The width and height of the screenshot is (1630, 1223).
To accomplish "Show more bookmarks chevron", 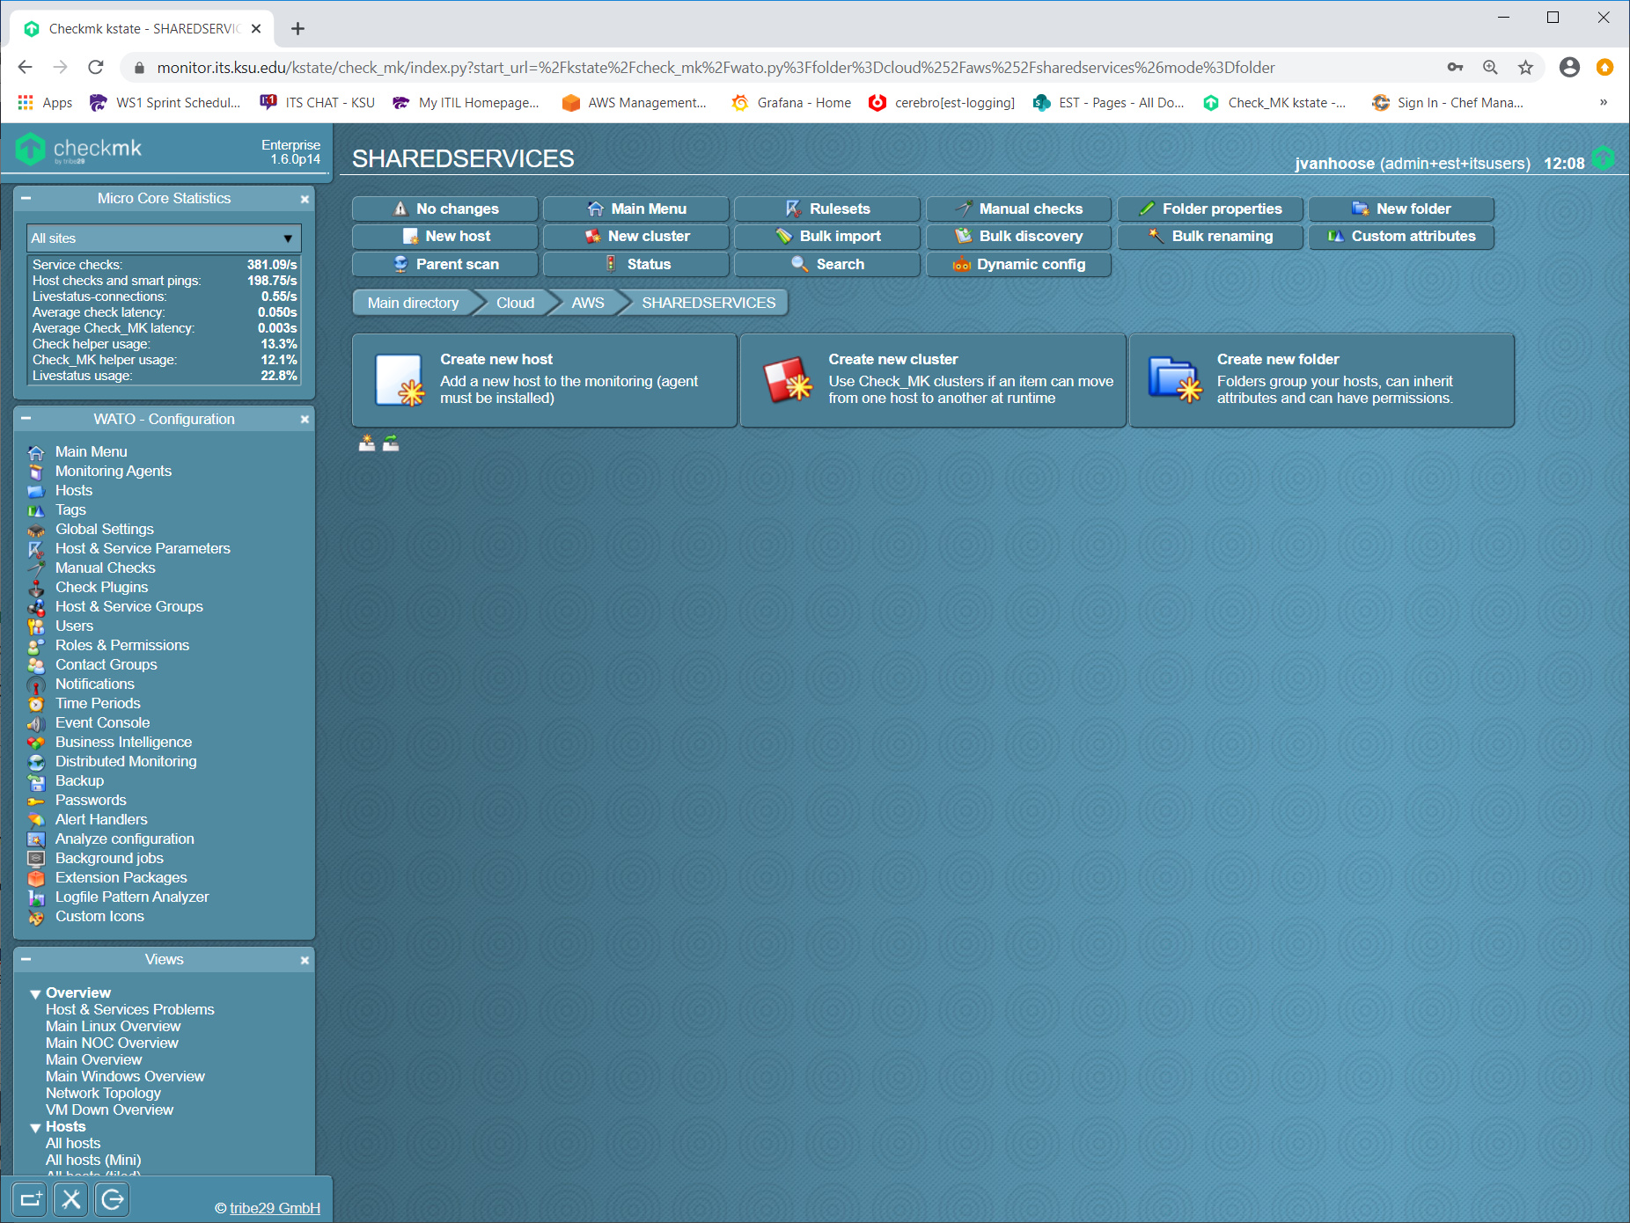I will pyautogui.click(x=1604, y=102).
